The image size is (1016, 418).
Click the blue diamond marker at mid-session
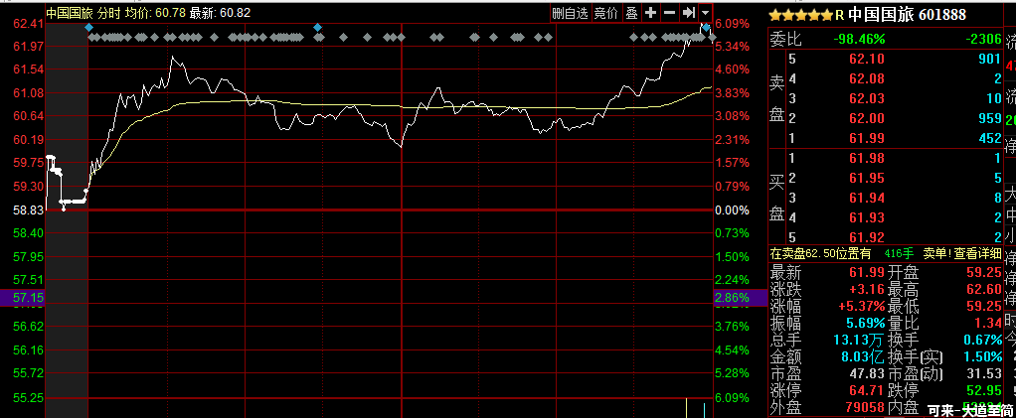(317, 27)
